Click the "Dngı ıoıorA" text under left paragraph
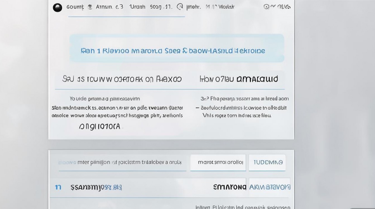 coord(100,127)
